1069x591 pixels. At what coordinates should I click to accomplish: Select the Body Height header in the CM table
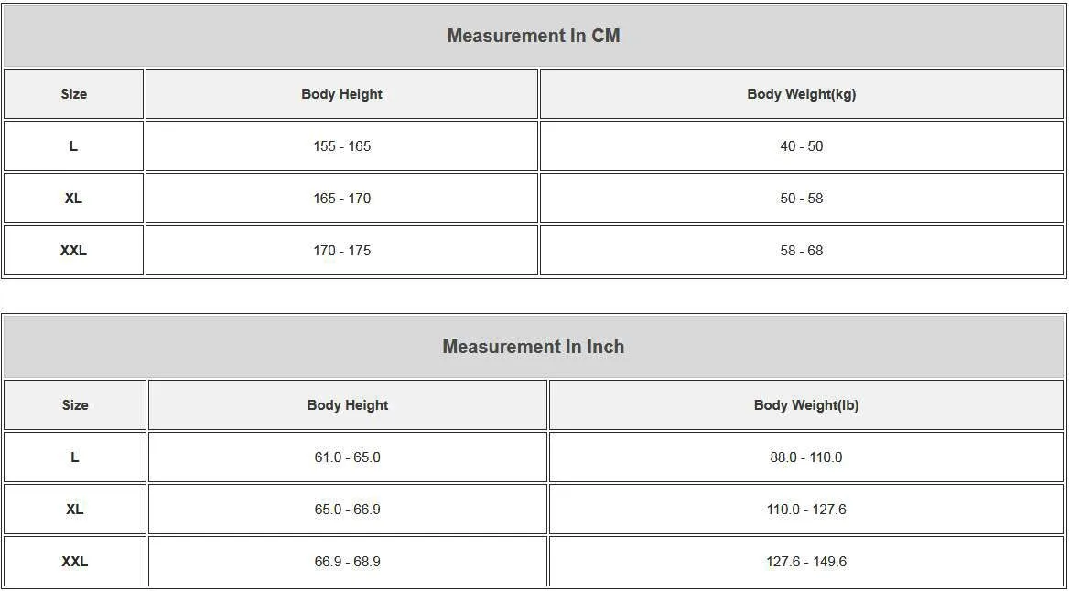pyautogui.click(x=341, y=94)
